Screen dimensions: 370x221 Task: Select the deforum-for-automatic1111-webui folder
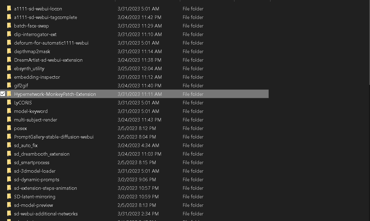point(51,43)
